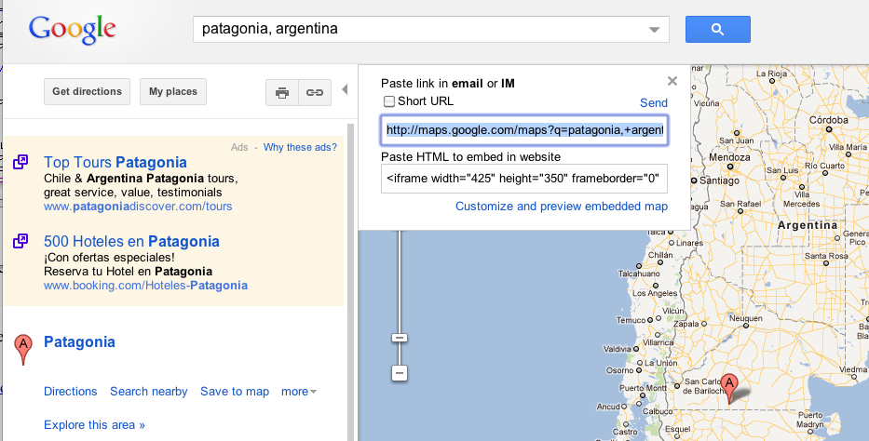Open the chain link icon button
869x441 pixels.
pos(315,92)
